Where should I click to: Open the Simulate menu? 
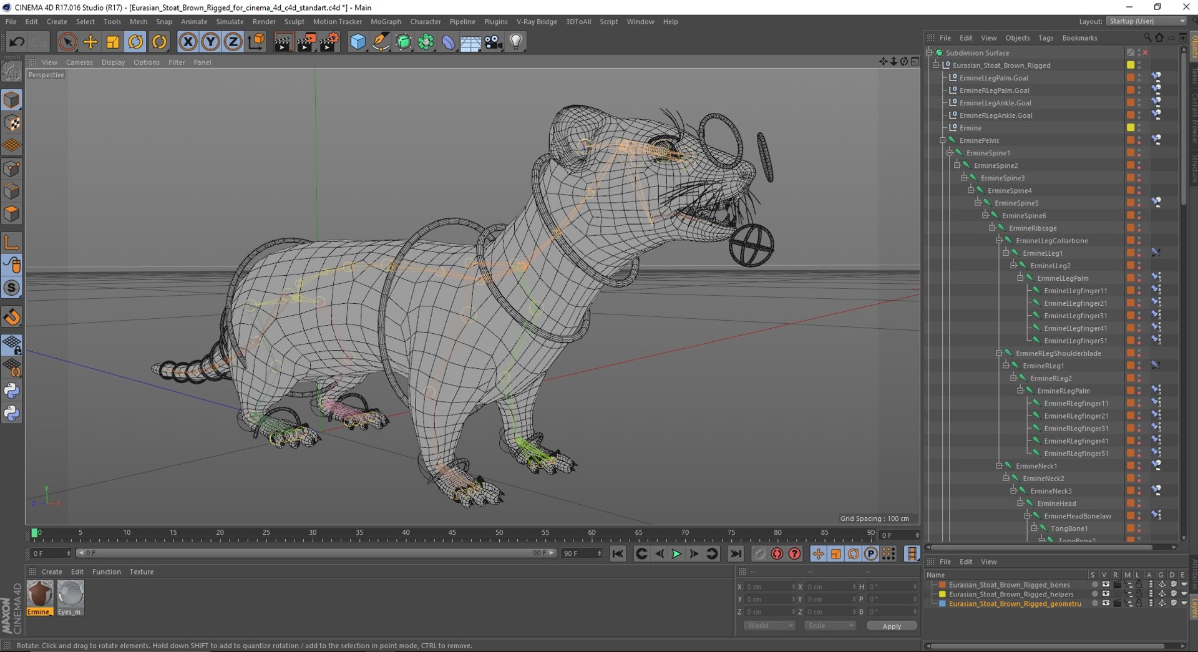click(230, 21)
